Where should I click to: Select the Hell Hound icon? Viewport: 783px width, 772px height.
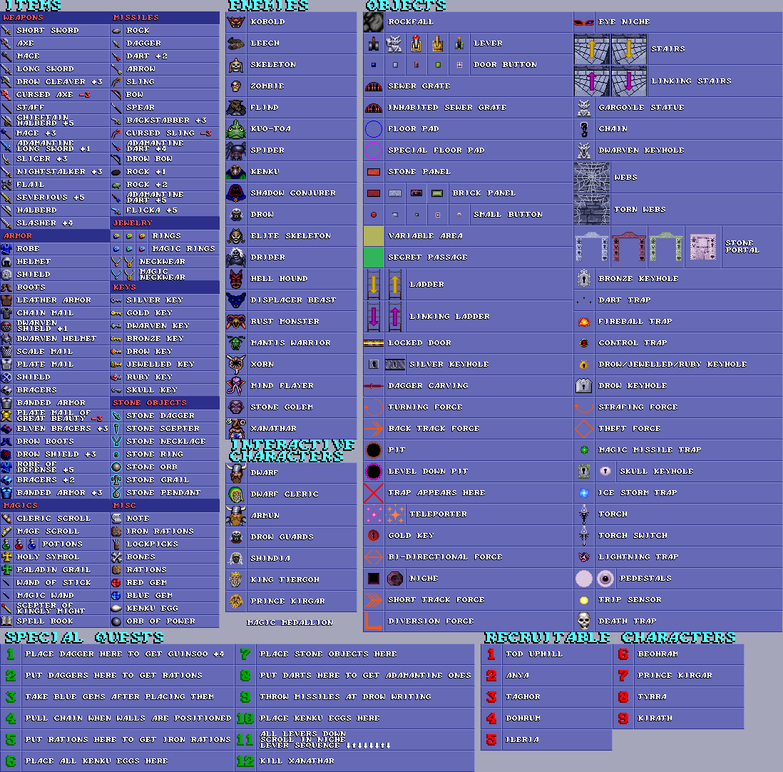click(236, 279)
